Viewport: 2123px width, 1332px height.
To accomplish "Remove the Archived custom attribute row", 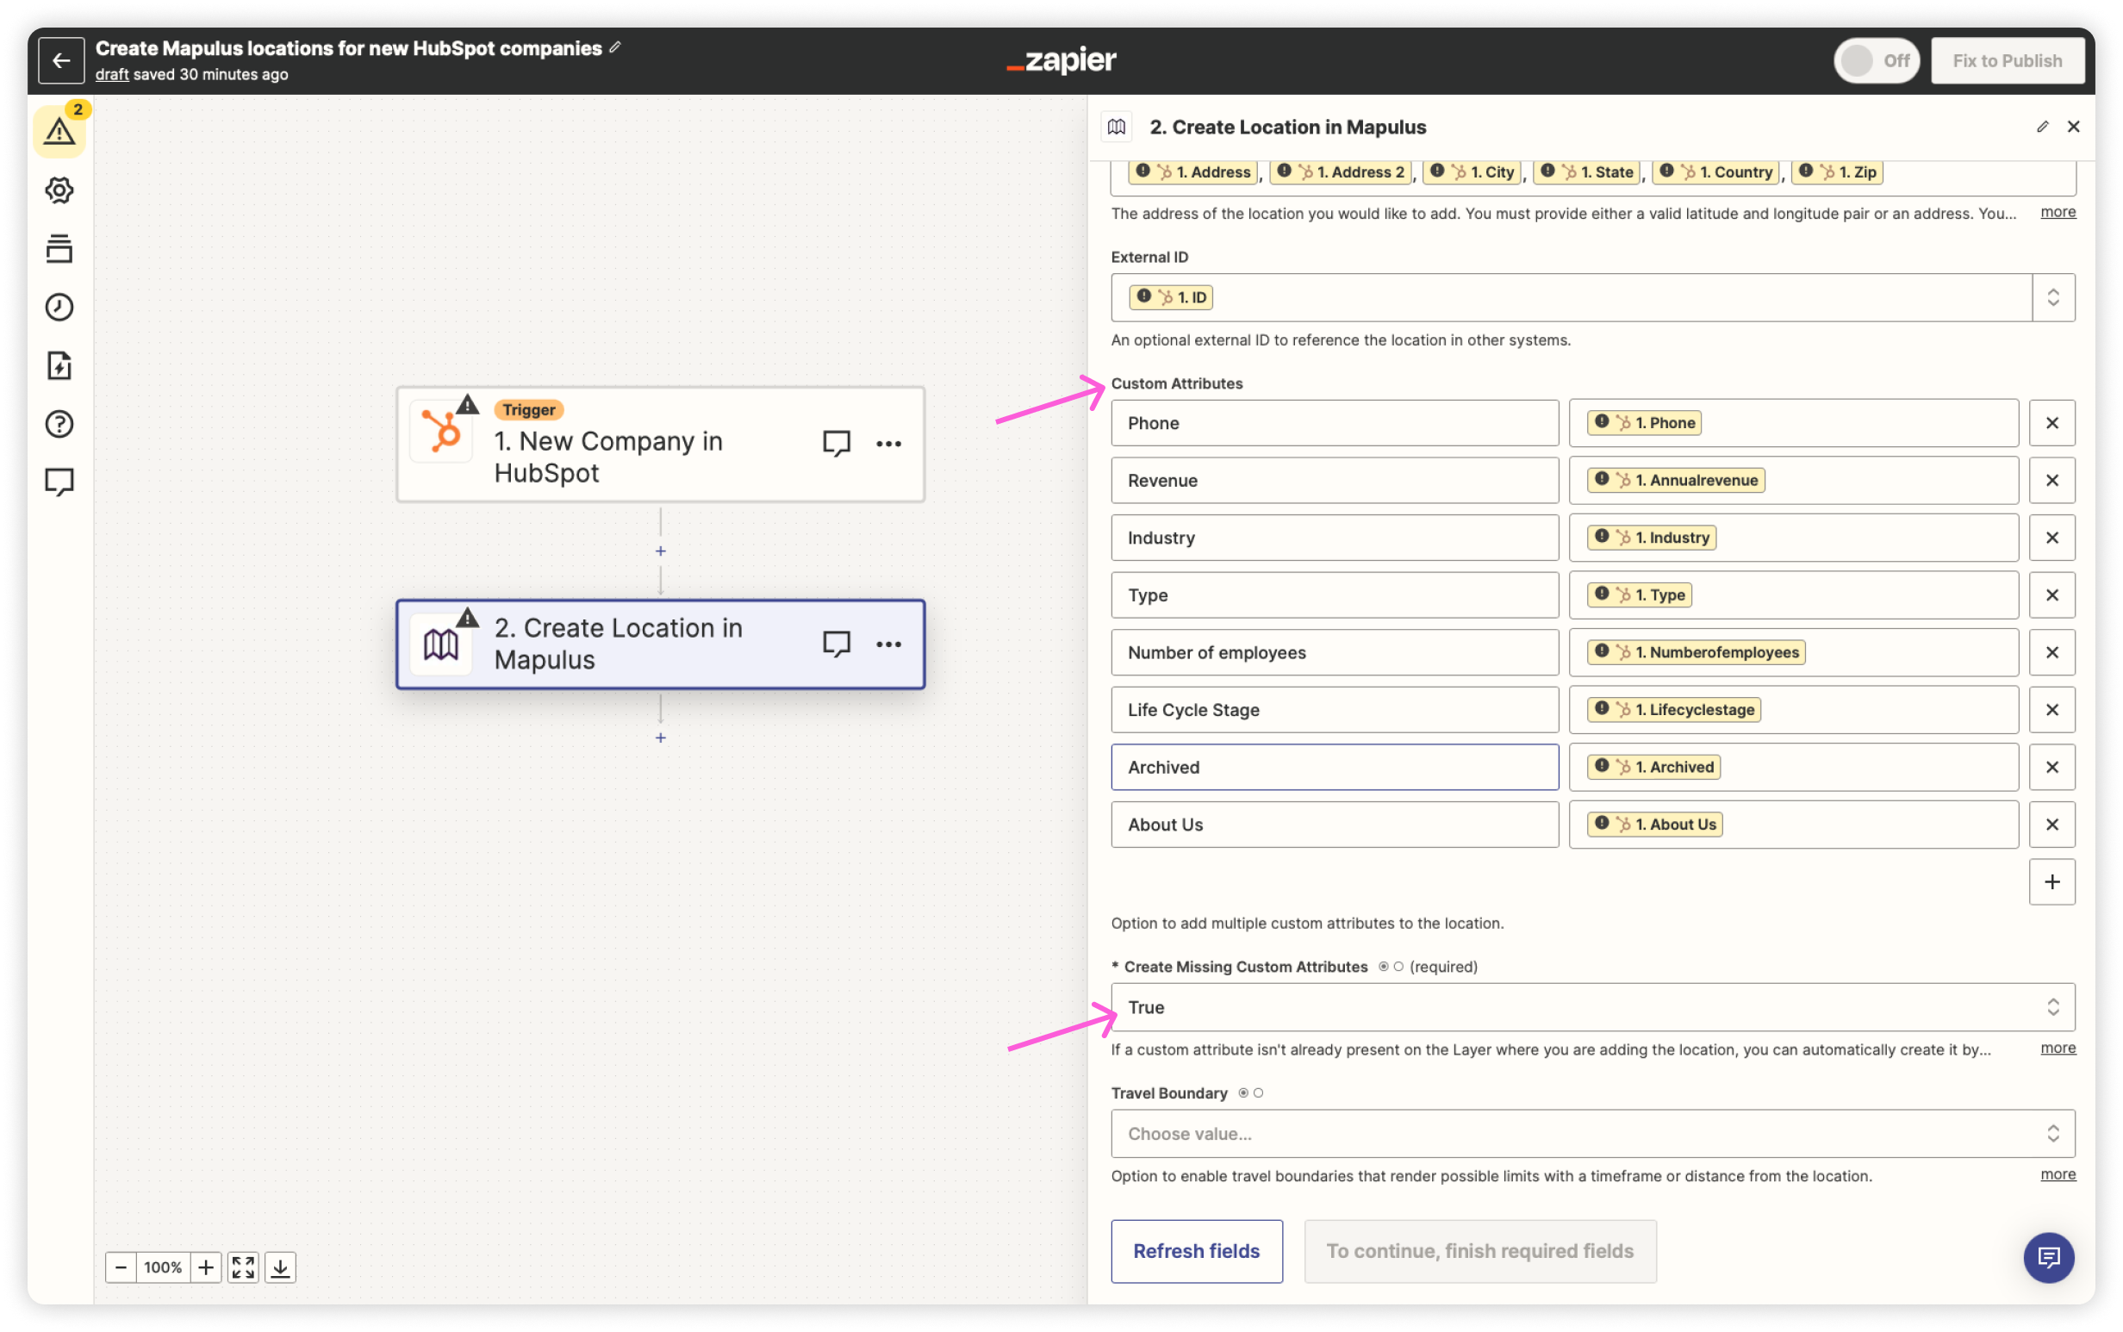I will click(2051, 767).
